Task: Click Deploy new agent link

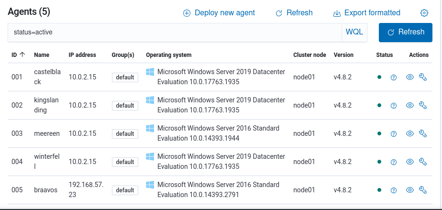Action: [x=219, y=13]
